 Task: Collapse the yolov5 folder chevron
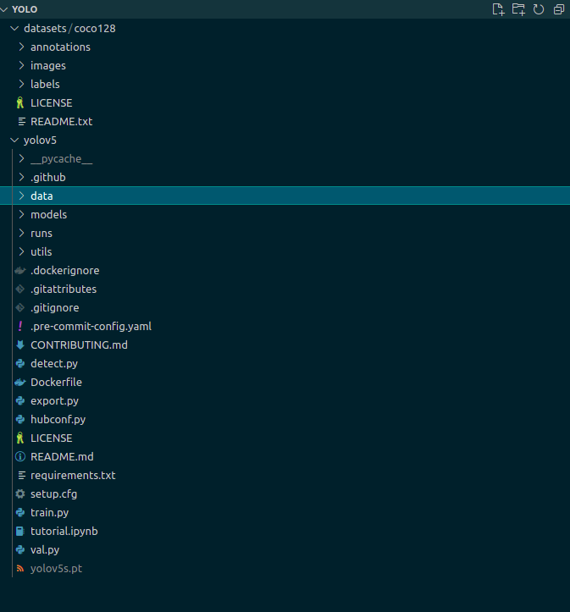click(14, 141)
